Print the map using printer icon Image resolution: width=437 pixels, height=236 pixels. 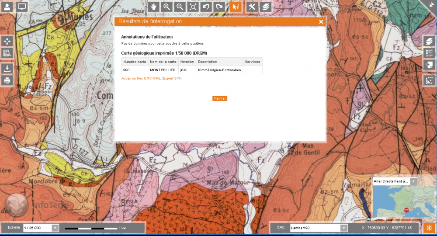[x=7, y=80]
